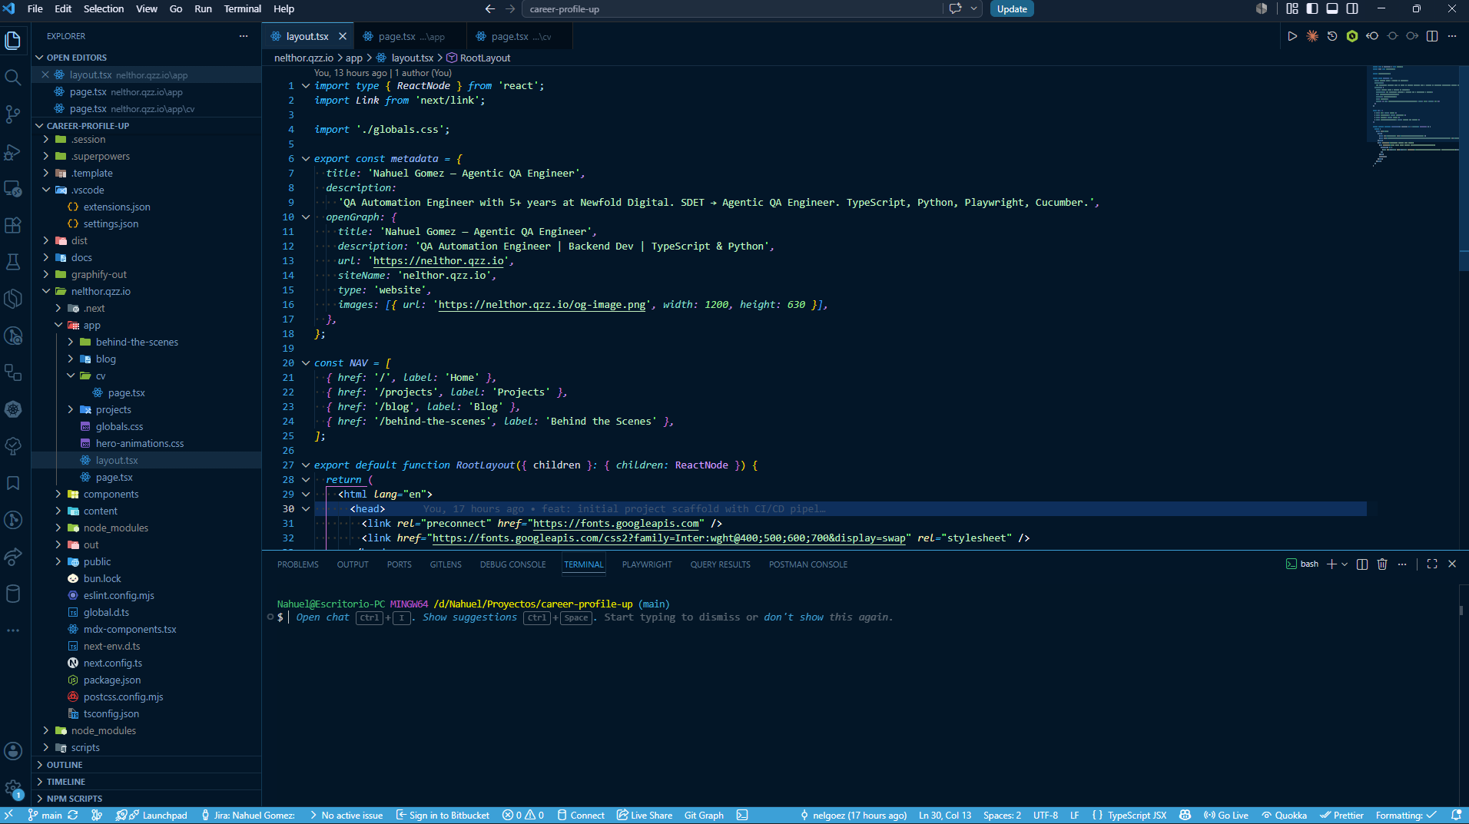The image size is (1469, 824).
Task: Toggle the primary side bar layout button
Action: 1312,8
